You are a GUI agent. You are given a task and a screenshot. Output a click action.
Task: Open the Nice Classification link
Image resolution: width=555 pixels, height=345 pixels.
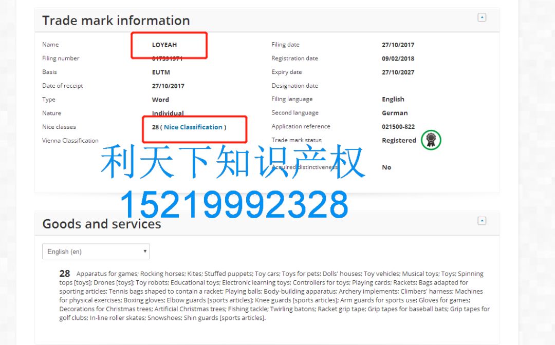193,127
